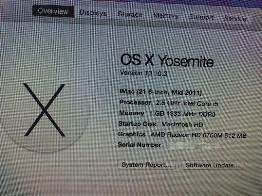Click the OS X Yosemite logo
Viewport: 262px width, 196px height.
point(44,110)
